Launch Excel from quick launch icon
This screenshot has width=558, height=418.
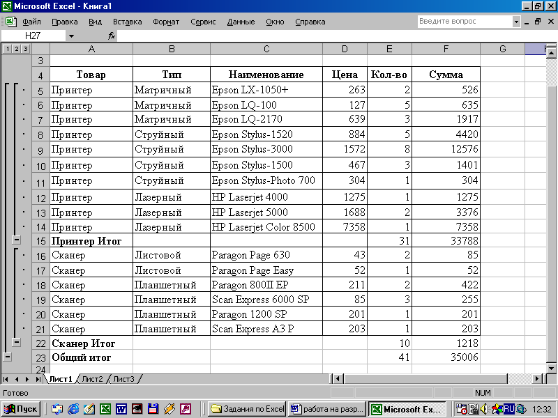point(105,409)
